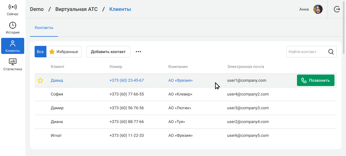This screenshot has height=156, width=346.
Task: Click the search magnifier icon
Action: point(331,52)
